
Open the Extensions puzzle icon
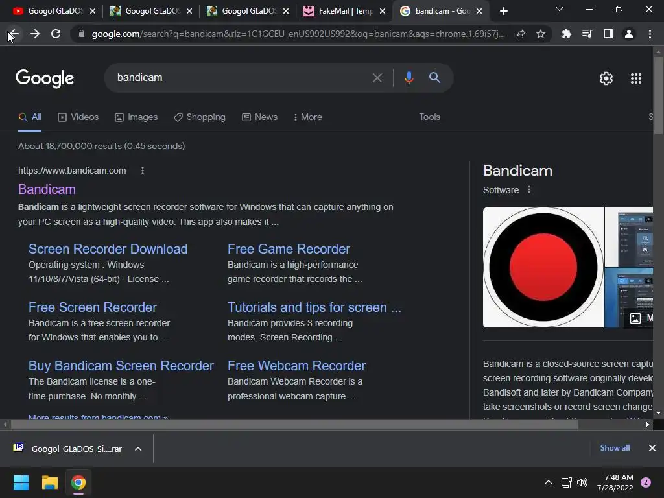pyautogui.click(x=566, y=34)
